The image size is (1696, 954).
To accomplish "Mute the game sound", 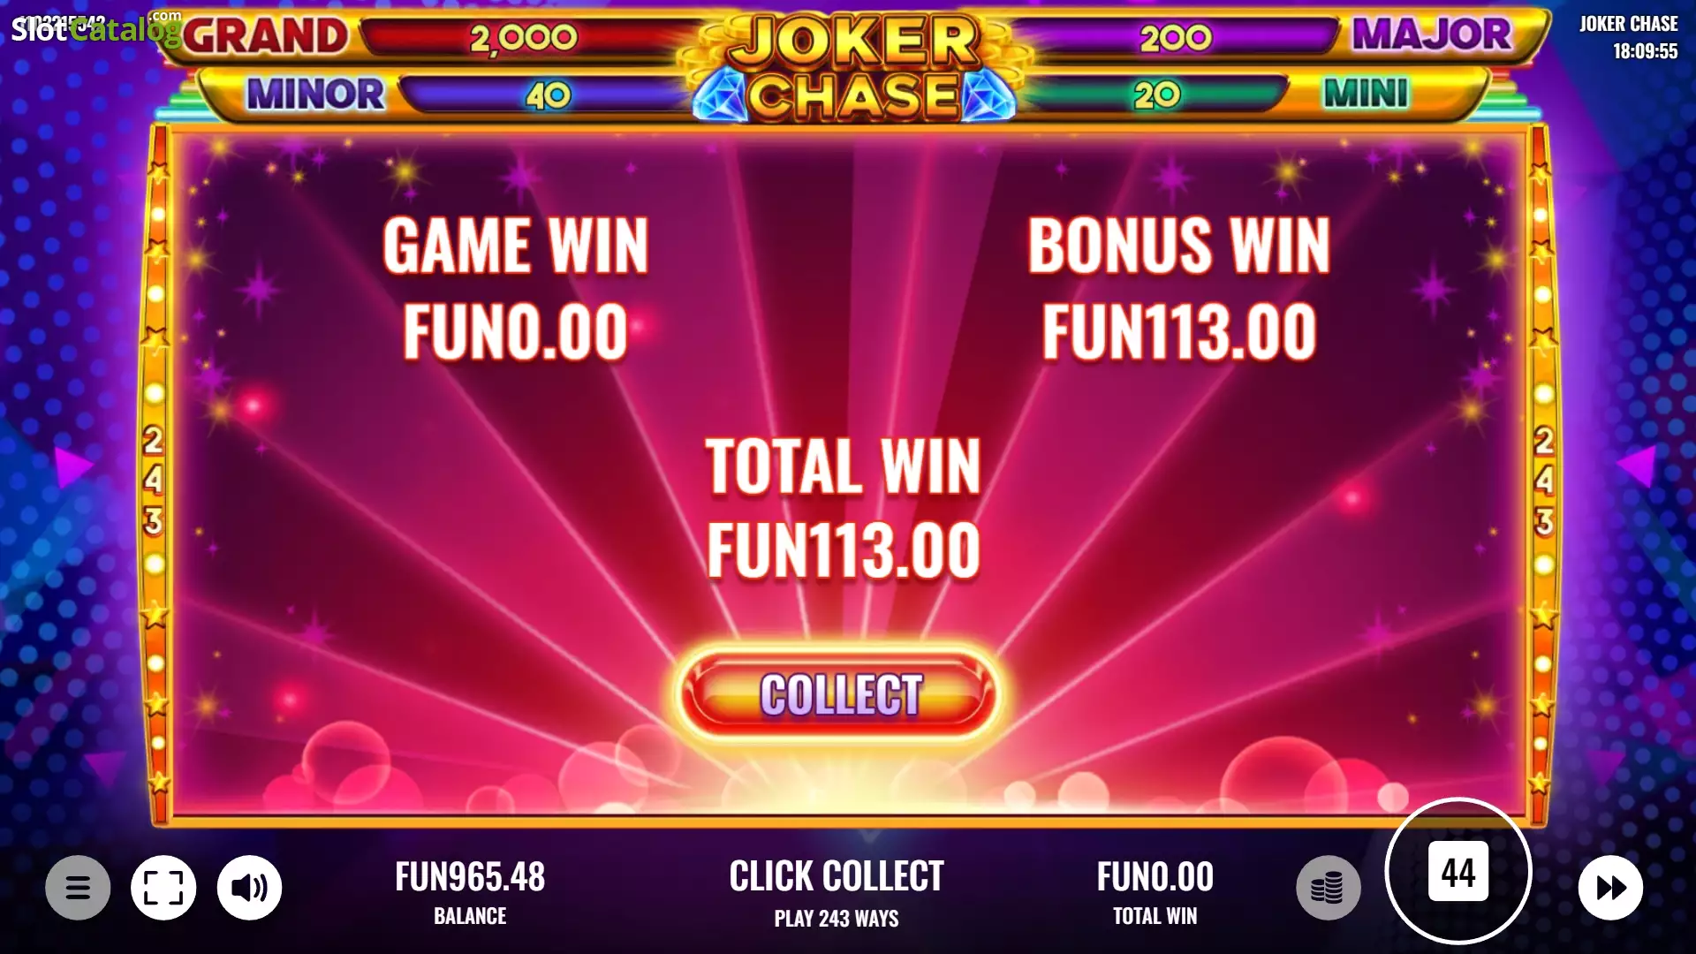I will (x=250, y=887).
